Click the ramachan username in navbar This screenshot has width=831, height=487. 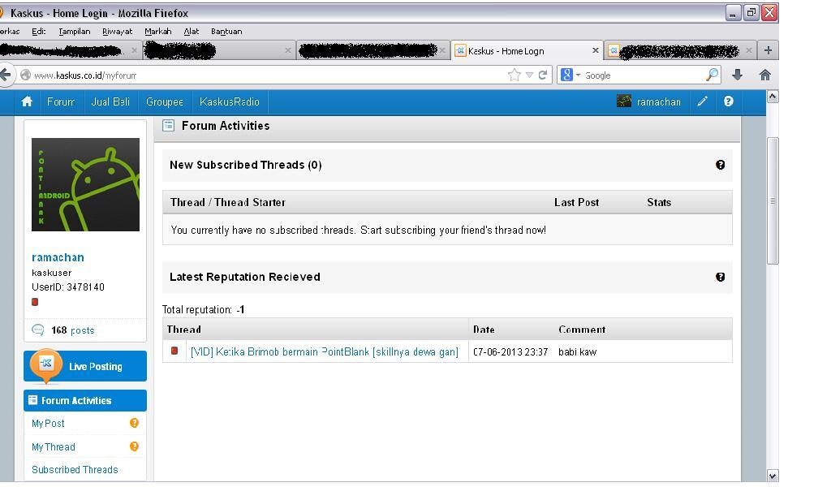pyautogui.click(x=659, y=101)
